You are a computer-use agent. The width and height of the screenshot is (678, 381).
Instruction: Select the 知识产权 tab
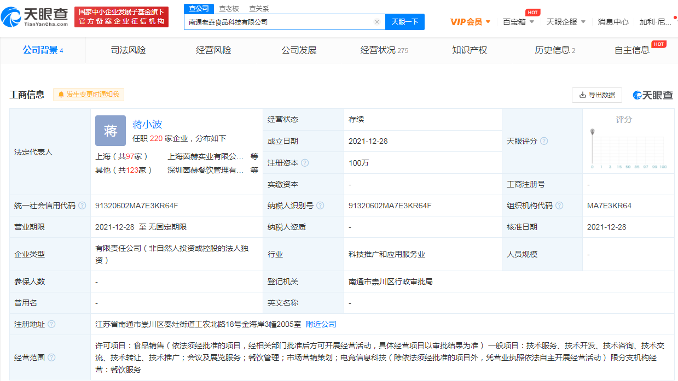pyautogui.click(x=470, y=50)
